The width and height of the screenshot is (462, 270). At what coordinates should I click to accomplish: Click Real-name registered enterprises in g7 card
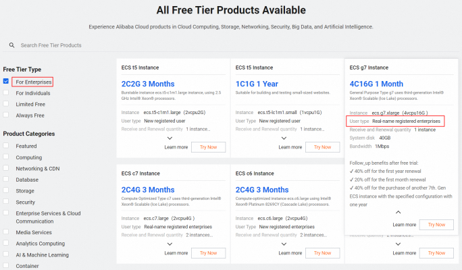[406, 122]
